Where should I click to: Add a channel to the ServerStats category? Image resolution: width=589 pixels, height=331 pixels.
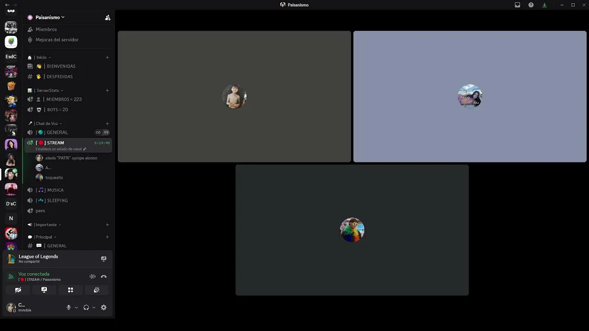click(107, 91)
